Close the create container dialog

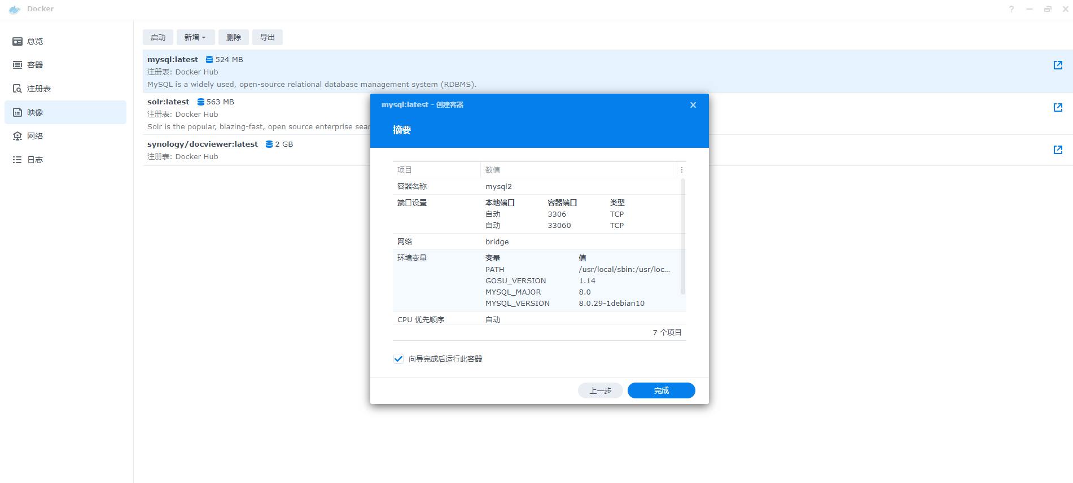693,105
